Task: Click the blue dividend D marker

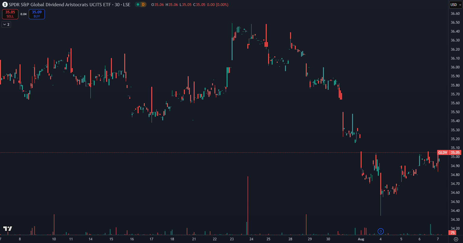Action: [x=381, y=231]
